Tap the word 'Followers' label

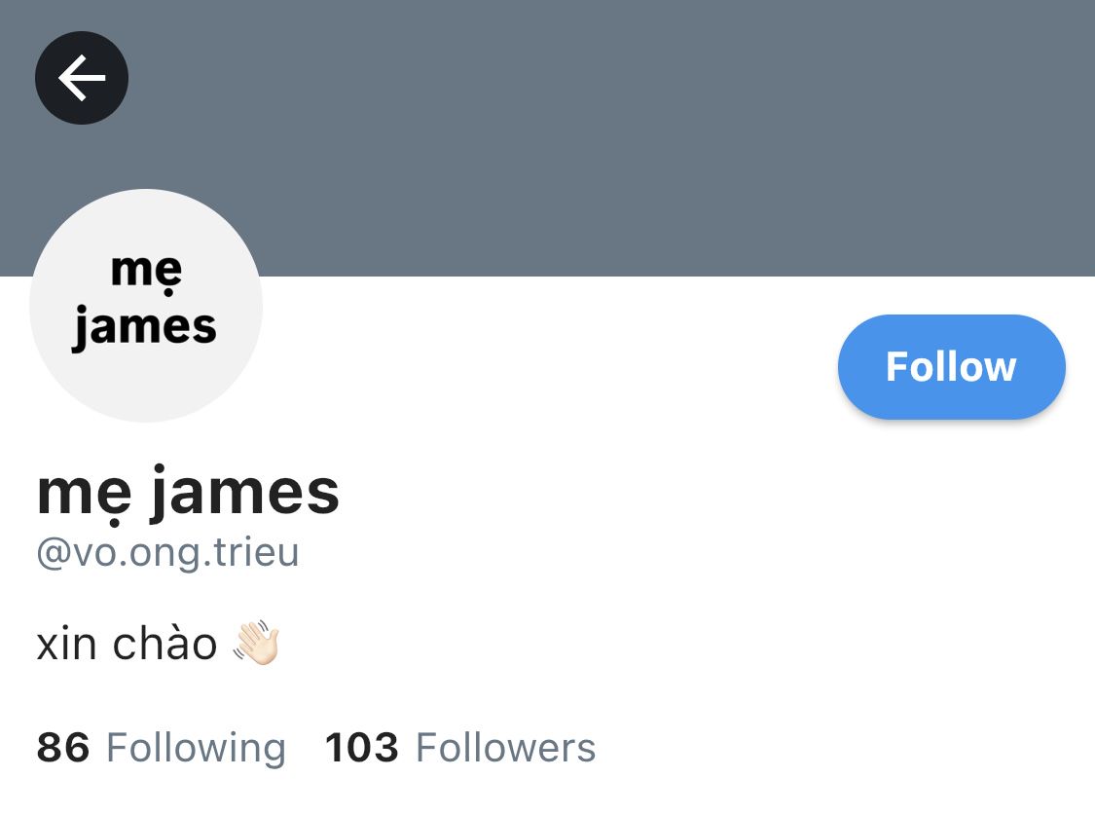505,747
